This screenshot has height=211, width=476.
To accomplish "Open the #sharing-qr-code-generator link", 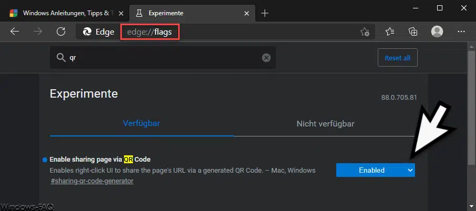I will (92, 181).
